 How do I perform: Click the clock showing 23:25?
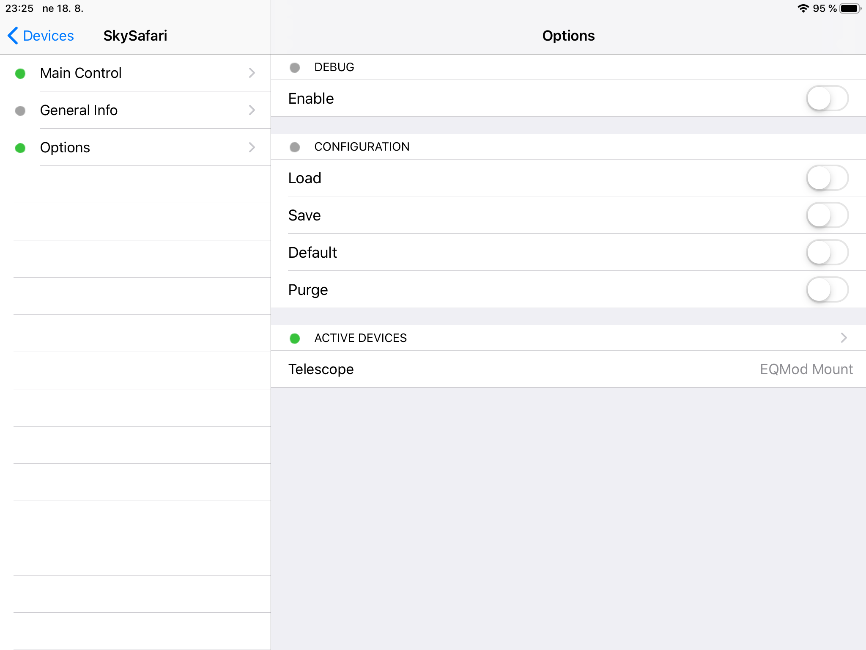19,8
